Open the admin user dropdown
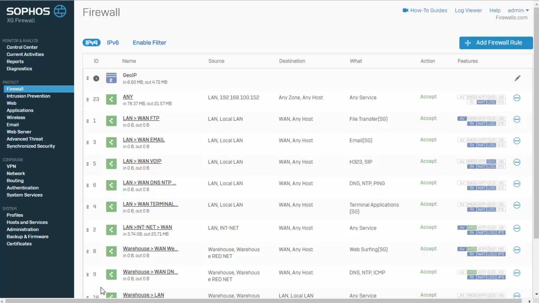The image size is (539, 303). tap(518, 10)
